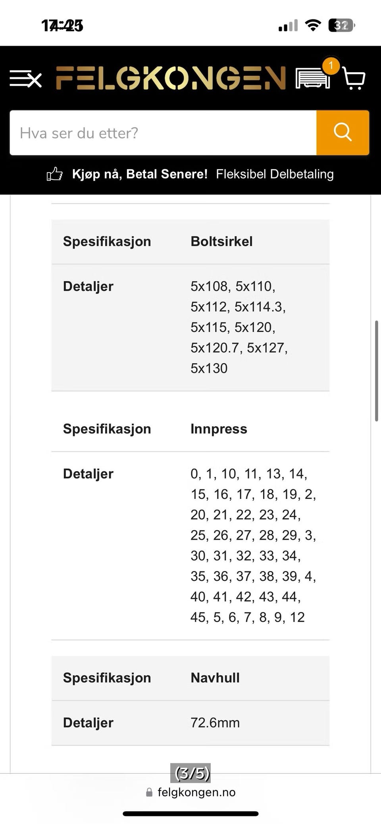Click the 72.6mm Navhull detail value
Viewport: 381px width, 824px height.
tap(215, 722)
